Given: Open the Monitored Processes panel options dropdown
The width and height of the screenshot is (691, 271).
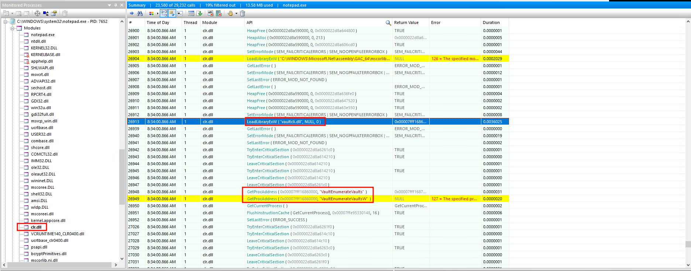Looking at the screenshot, I should pos(109,5).
